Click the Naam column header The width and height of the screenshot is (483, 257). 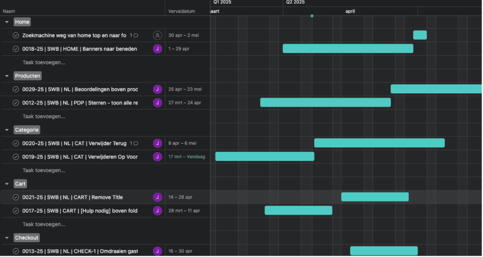click(9, 11)
